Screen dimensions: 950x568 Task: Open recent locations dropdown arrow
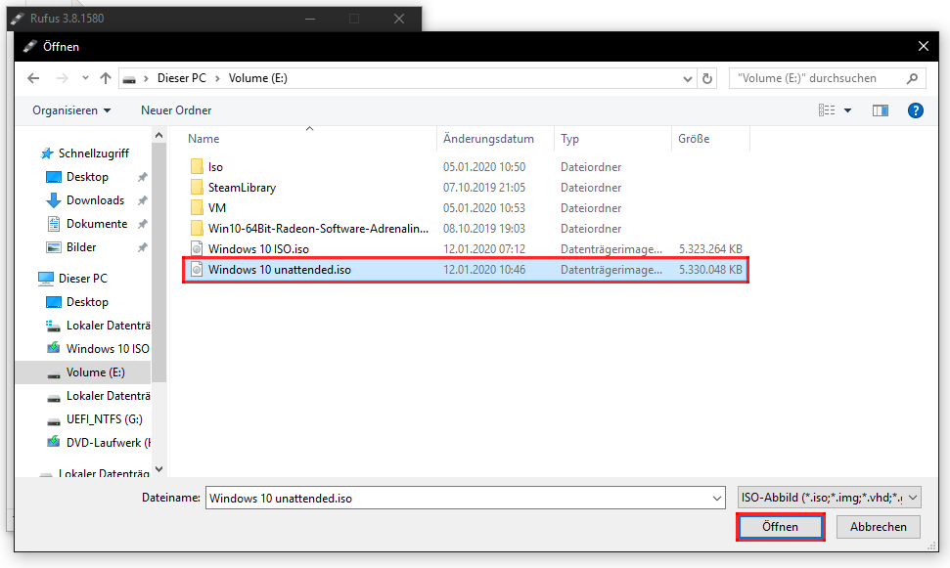85,78
